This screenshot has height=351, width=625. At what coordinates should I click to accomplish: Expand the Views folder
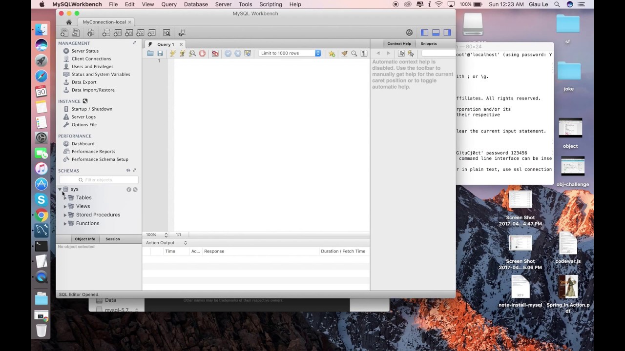point(65,206)
